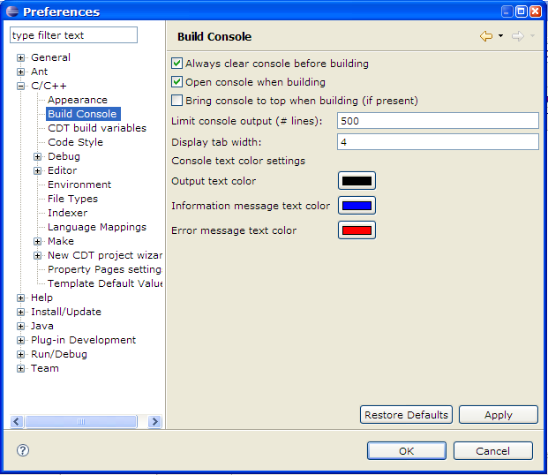Toggle Always clear console before building
This screenshot has width=548, height=475.
point(177,64)
